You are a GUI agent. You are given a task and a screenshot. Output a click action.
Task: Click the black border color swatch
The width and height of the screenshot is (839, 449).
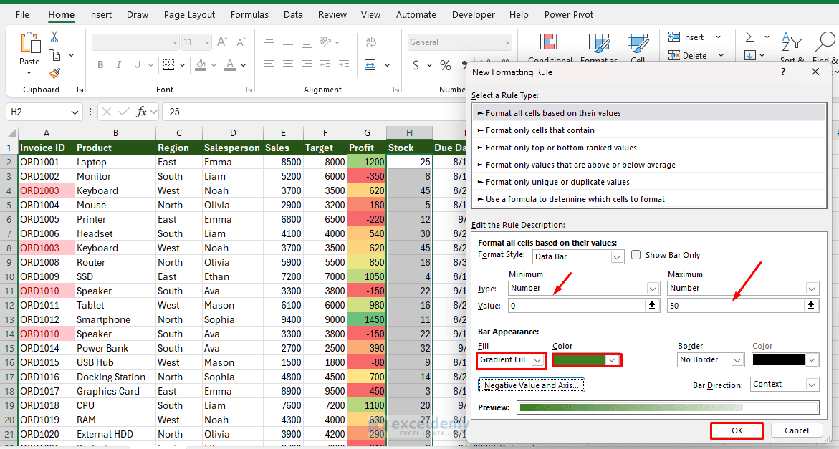779,360
